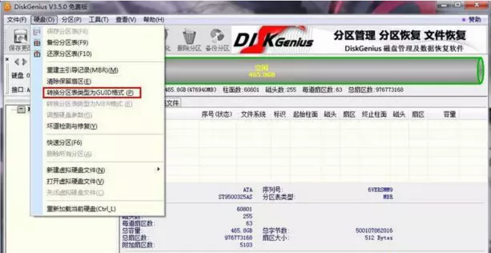Click the icon beside 保存分区表(F8)
The height and width of the screenshot is (253, 491).
[37, 31]
